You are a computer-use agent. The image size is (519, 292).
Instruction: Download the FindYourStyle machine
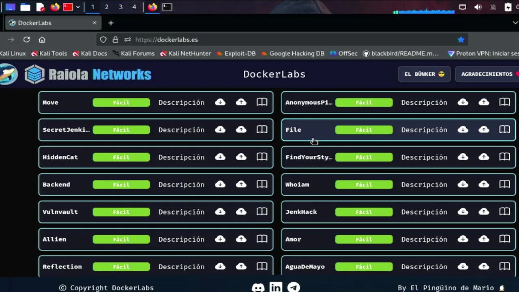click(463, 157)
